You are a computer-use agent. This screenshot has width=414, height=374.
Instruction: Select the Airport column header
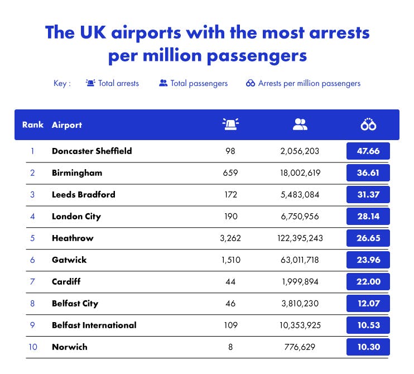click(x=67, y=124)
